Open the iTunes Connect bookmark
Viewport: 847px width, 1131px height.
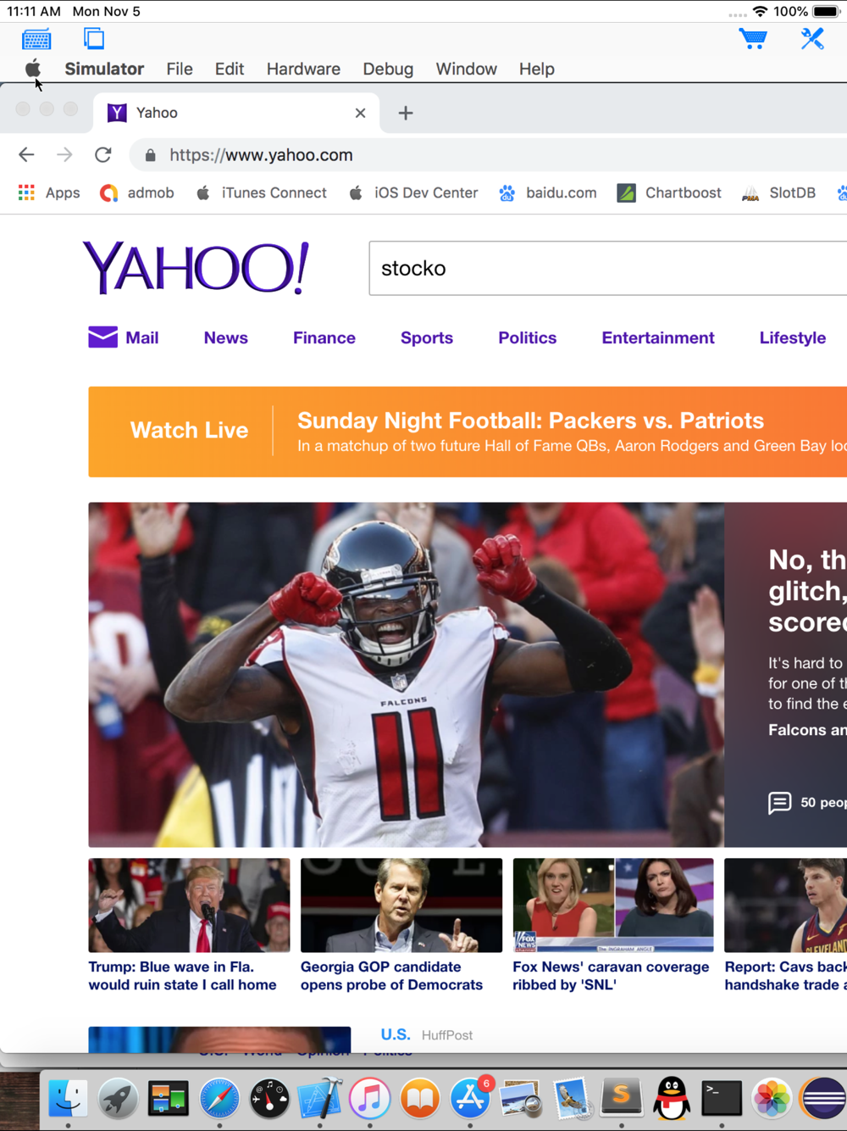[262, 192]
